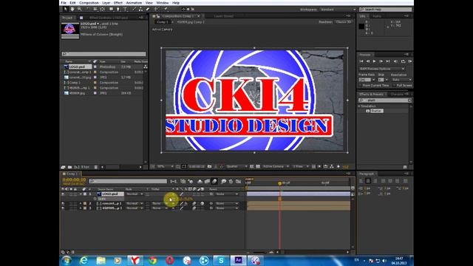Click the Effects & Presets search field
473x266 pixels.
[x=385, y=100]
